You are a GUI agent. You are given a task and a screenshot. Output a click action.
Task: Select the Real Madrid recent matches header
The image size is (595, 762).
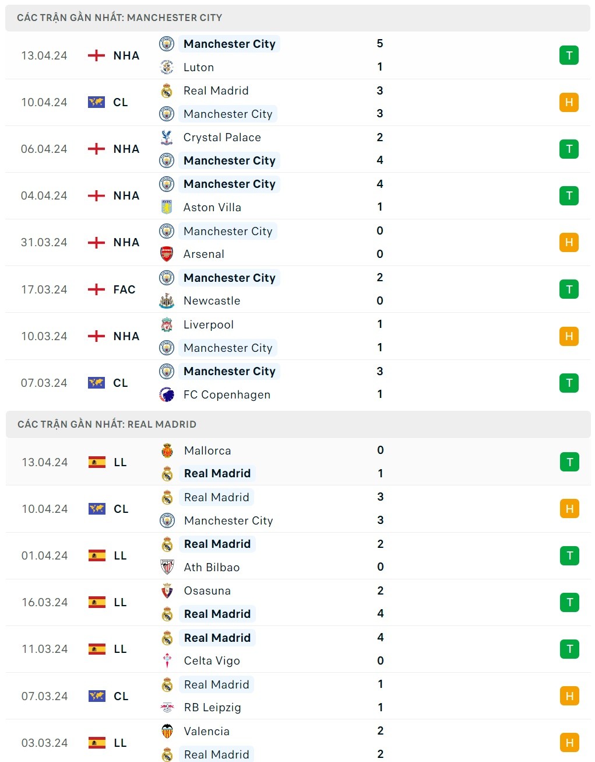click(x=107, y=424)
